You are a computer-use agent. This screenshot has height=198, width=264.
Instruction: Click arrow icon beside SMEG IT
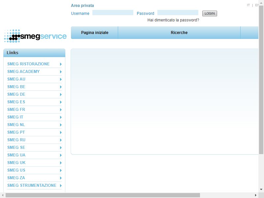(61, 117)
